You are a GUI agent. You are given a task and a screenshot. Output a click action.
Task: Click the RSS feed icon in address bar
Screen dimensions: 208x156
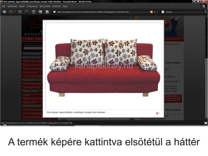(151, 12)
